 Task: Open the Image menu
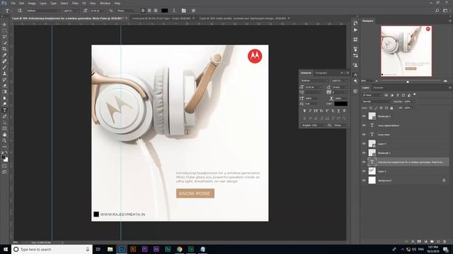32,3
